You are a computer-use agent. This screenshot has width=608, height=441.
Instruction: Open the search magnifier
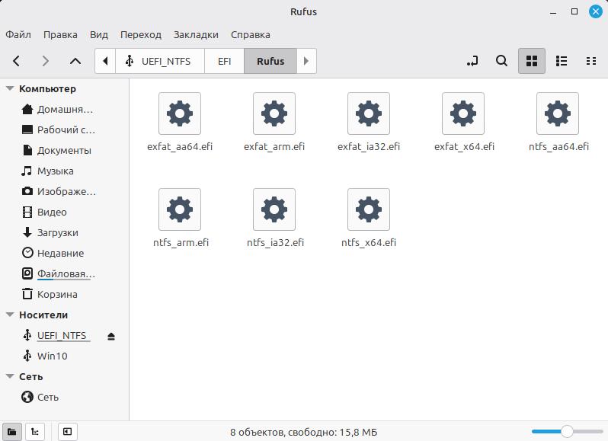coord(502,61)
